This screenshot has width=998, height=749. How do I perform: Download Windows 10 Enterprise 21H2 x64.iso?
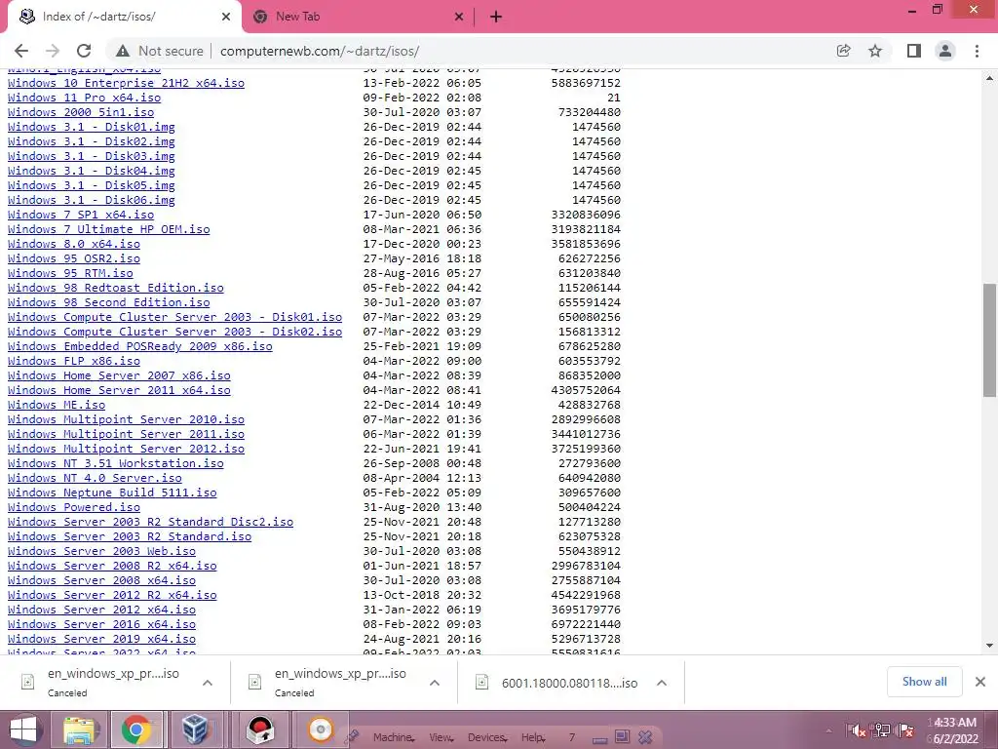(x=126, y=83)
